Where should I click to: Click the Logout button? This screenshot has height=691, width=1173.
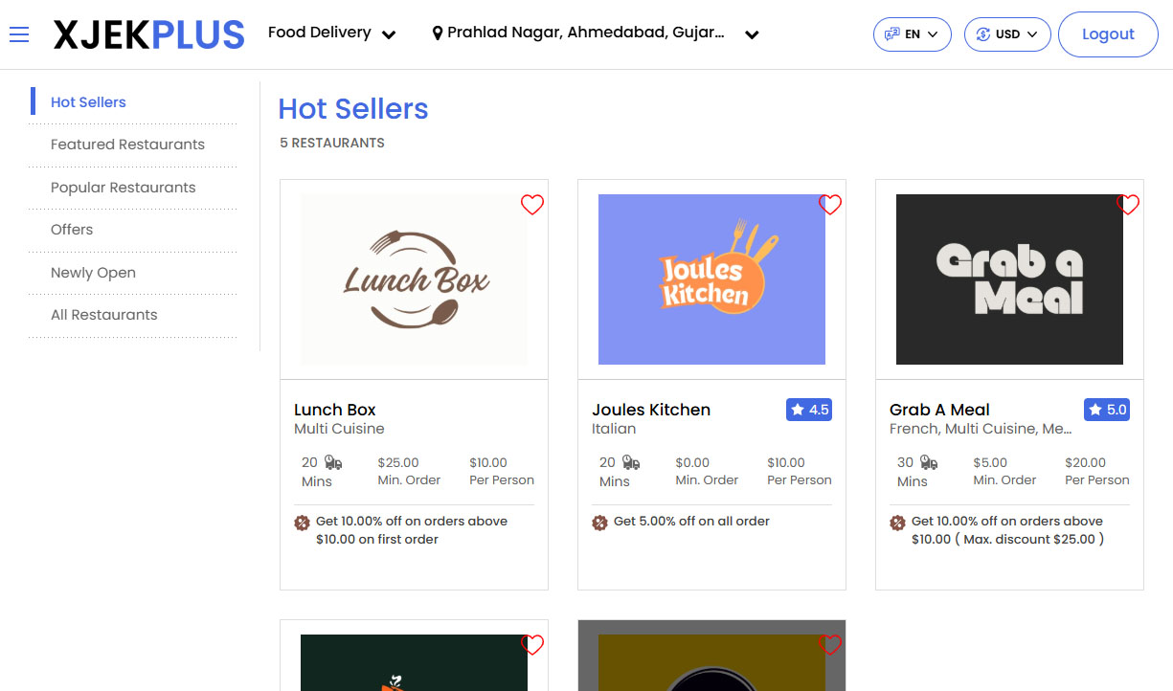[1108, 33]
